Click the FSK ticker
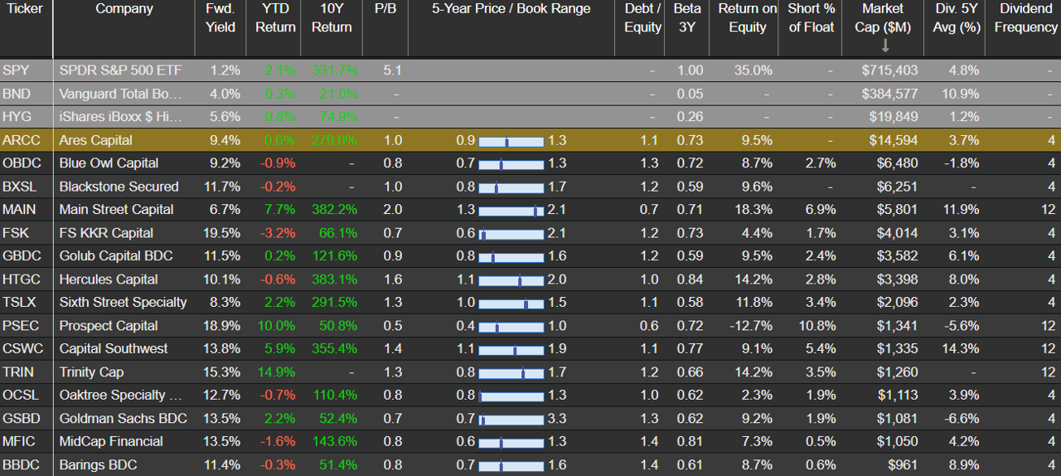The width and height of the screenshot is (1061, 476). tap(16, 233)
